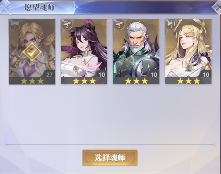Click the hammer emblem in the title corner
221x174 pixels.
5,7
